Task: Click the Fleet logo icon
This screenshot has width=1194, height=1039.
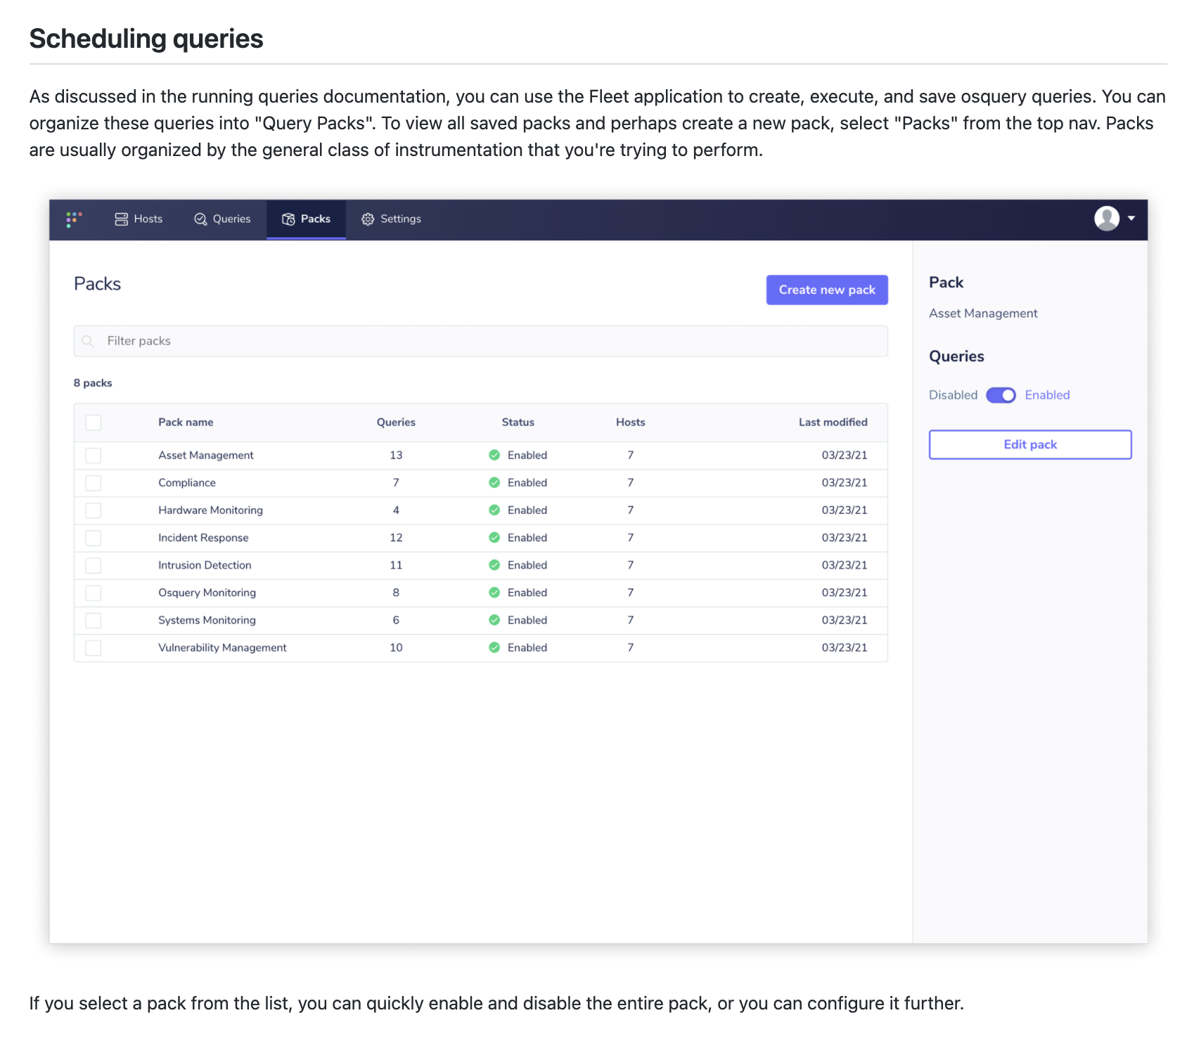Action: 74,219
